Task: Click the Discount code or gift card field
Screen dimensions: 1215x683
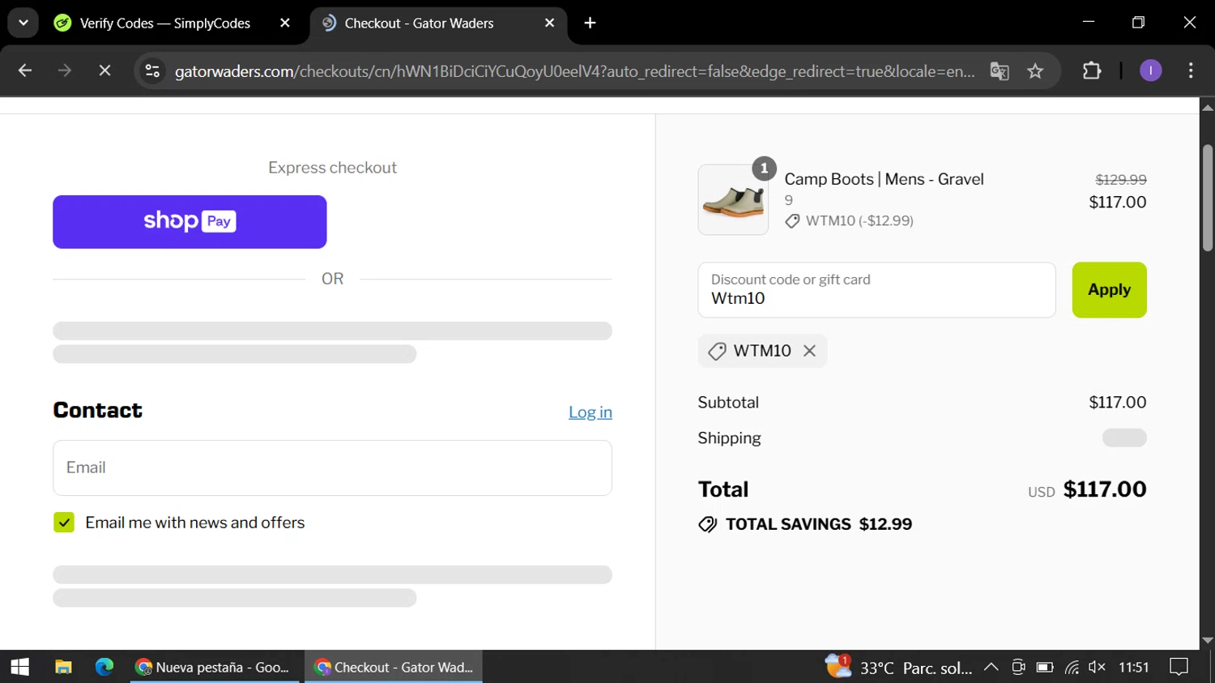Action: click(876, 290)
